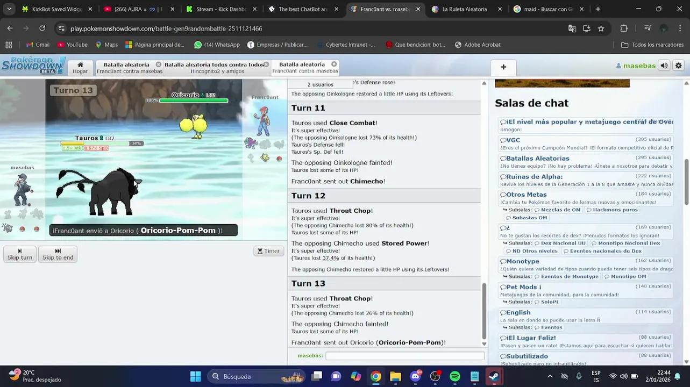Switch to La Ruleta Aleatoria browser tab
The width and height of the screenshot is (690, 387).
click(x=466, y=9)
